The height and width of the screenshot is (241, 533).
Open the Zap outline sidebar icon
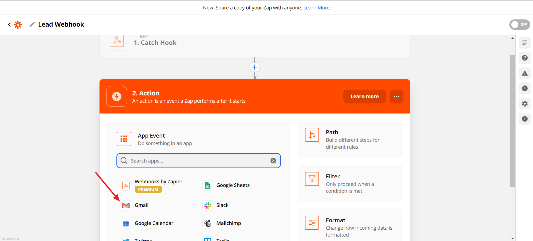(x=525, y=43)
